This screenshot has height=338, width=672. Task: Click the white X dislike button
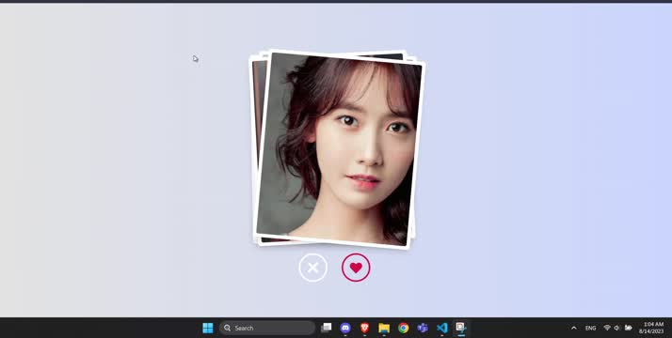pyautogui.click(x=312, y=268)
